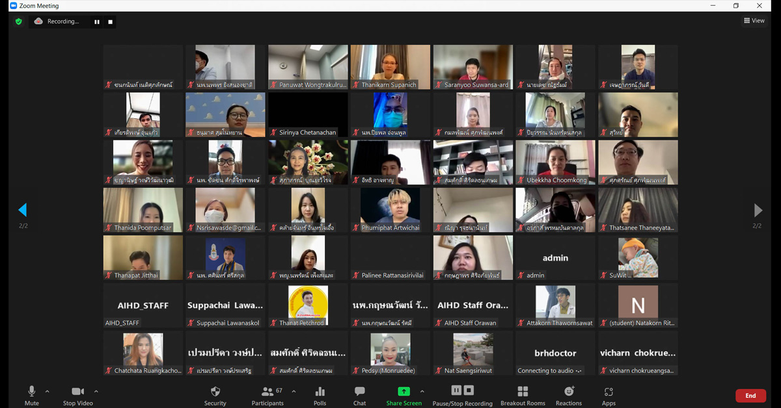Stop the recording via top square button

(x=111, y=21)
